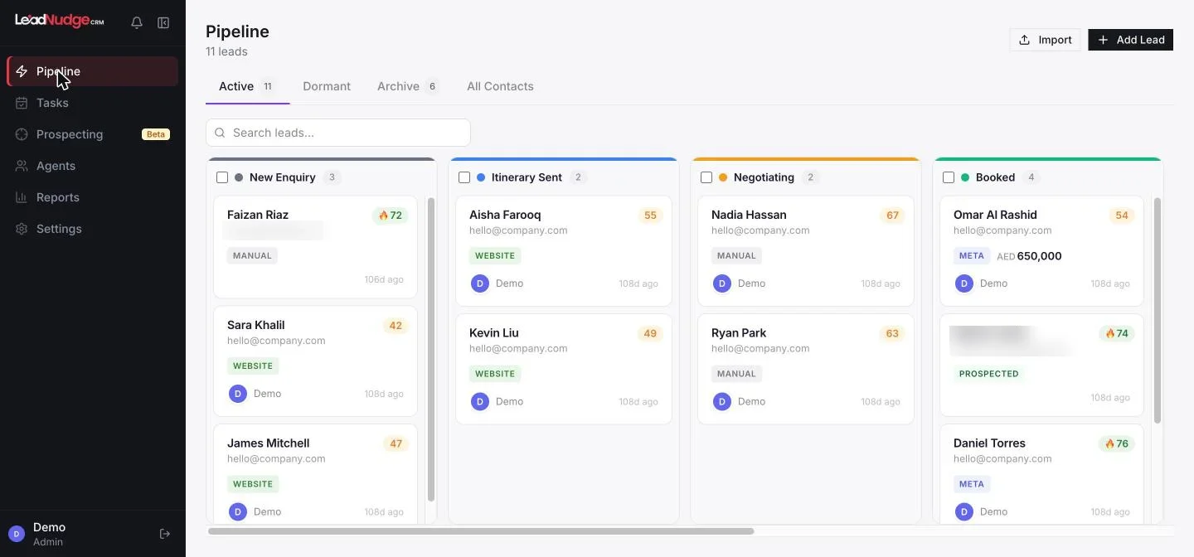Image resolution: width=1194 pixels, height=557 pixels.
Task: Click the Demo agent avatar on Kevin Liu card
Action: pyautogui.click(x=480, y=402)
